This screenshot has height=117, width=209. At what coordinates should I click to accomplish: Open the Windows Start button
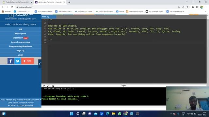point(72,114)
